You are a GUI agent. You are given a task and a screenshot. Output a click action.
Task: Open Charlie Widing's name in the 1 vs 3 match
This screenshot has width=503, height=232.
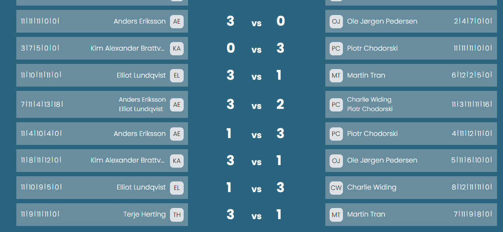372,187
